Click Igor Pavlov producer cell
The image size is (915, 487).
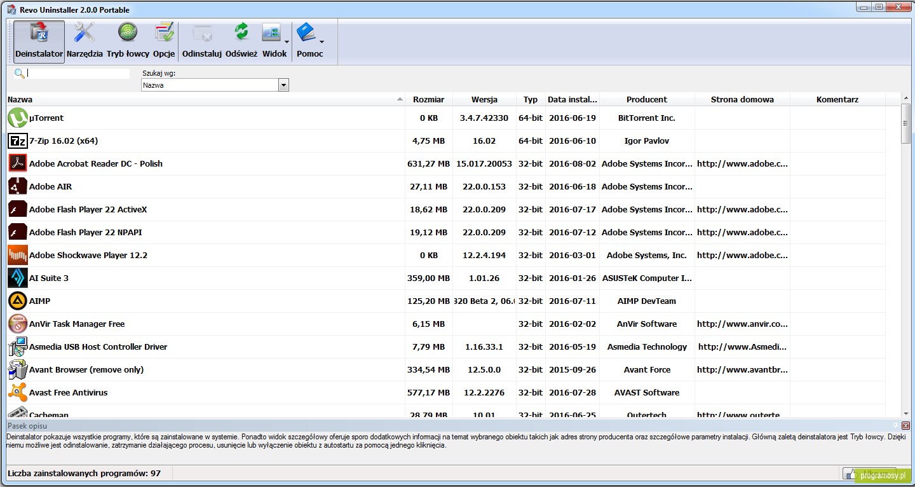[x=647, y=141]
